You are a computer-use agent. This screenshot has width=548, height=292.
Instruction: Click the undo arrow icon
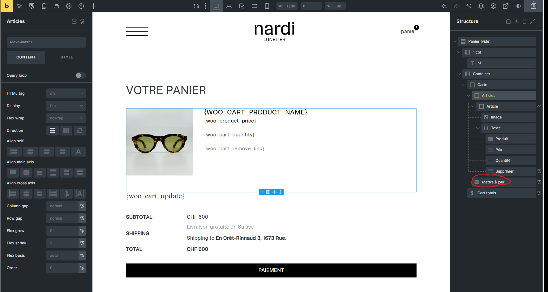point(444,6)
